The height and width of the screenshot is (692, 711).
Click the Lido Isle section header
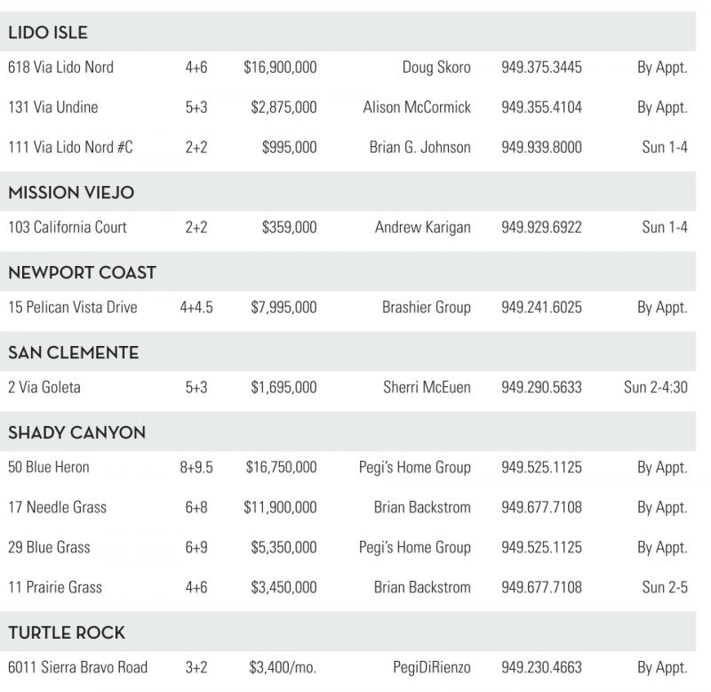coord(48,34)
